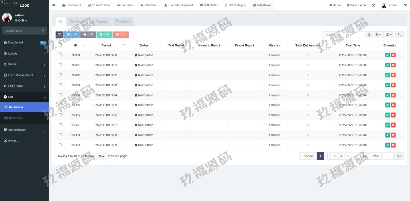
Task: Edit bet period row 23080
Action: click(387, 55)
